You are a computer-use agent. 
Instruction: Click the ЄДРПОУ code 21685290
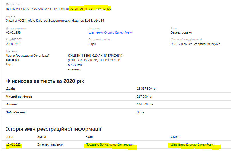(13, 44)
